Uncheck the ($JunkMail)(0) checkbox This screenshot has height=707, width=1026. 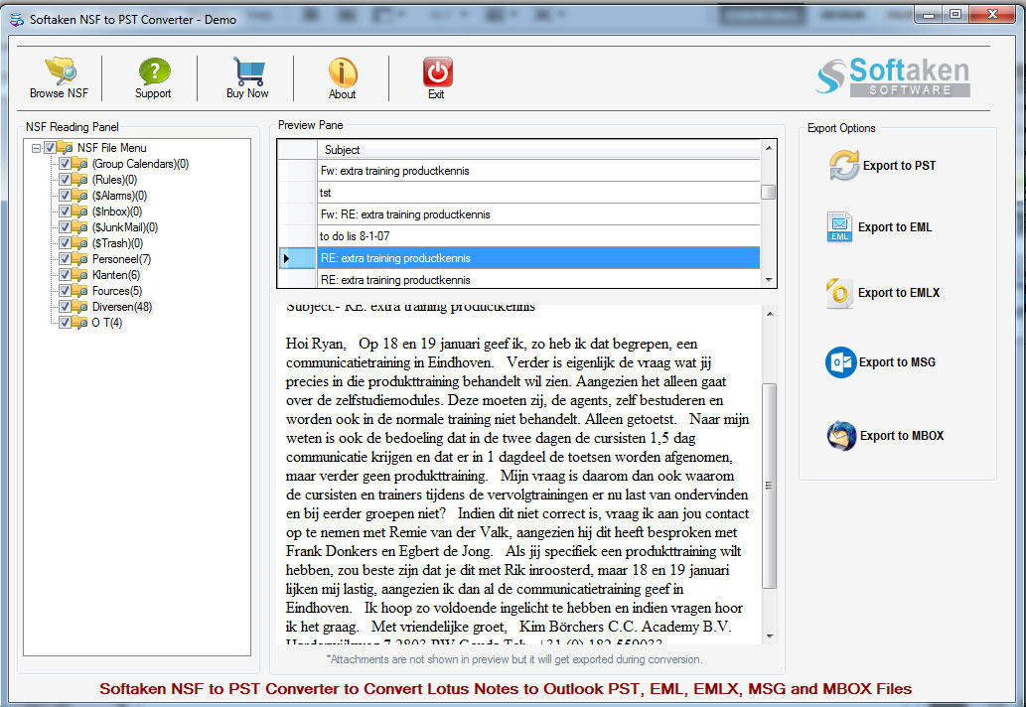point(65,227)
